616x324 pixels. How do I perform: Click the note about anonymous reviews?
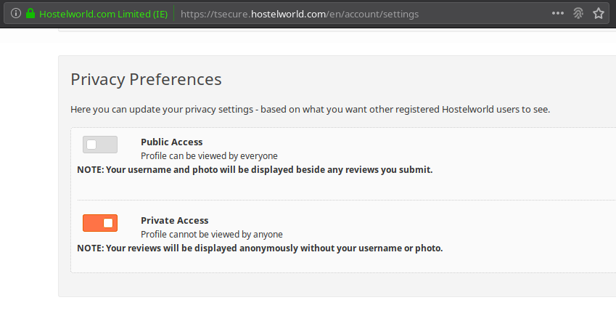[x=260, y=248]
